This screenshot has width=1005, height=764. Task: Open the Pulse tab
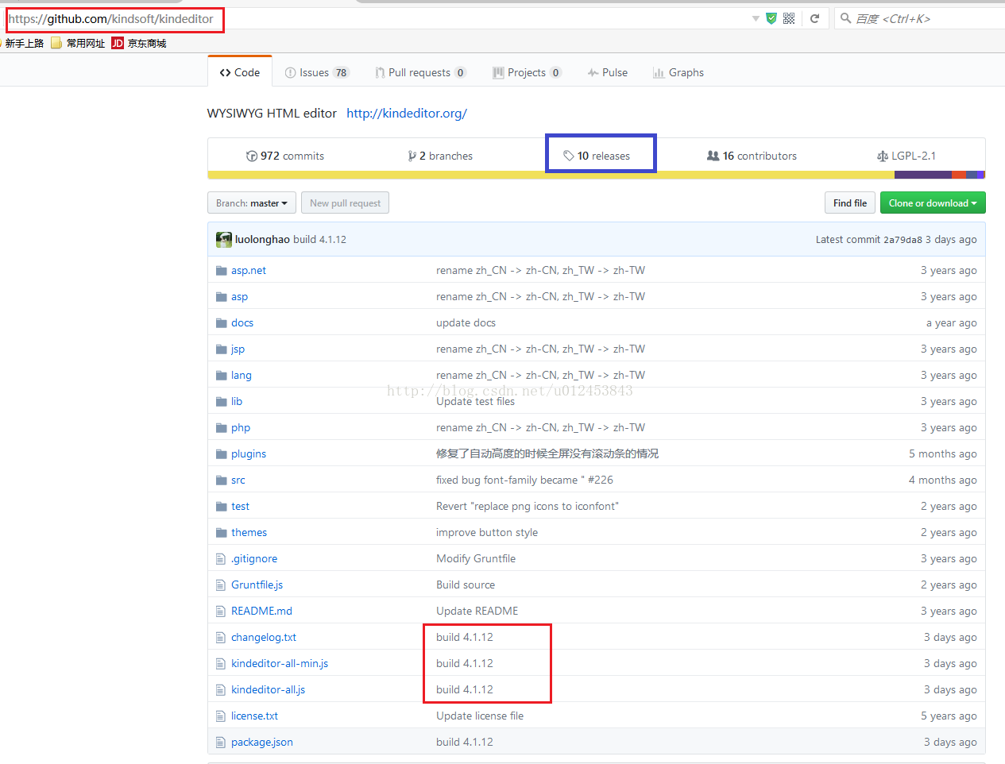click(x=608, y=72)
